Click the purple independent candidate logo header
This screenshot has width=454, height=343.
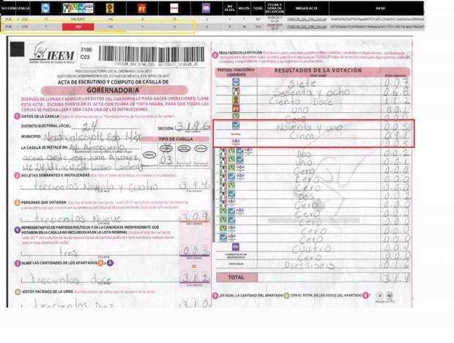[206, 8]
